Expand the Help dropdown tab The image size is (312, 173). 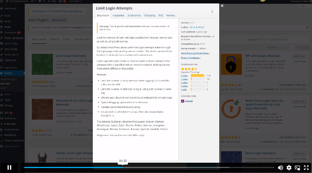tap(304, 6)
